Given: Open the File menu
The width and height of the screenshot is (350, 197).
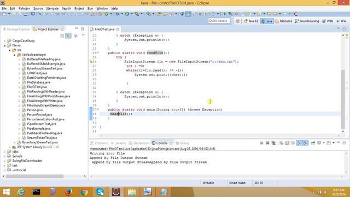Looking at the screenshot, I should click(4, 9).
